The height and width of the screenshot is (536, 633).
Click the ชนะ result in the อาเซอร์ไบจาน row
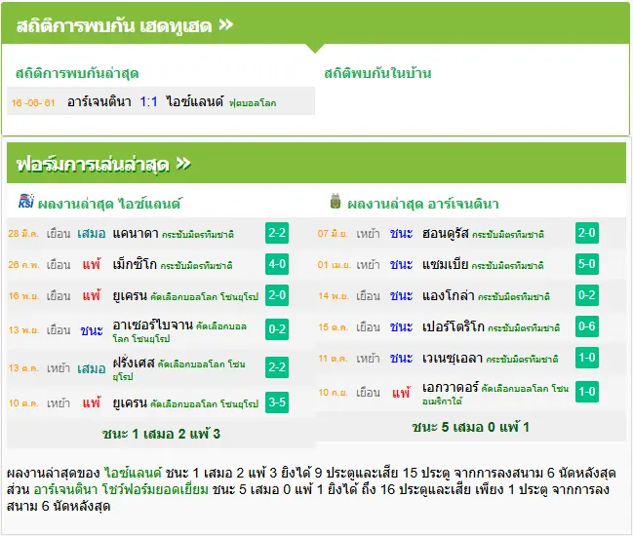[92, 330]
